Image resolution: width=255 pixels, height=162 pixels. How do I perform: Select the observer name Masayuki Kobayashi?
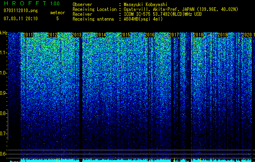point(146,4)
